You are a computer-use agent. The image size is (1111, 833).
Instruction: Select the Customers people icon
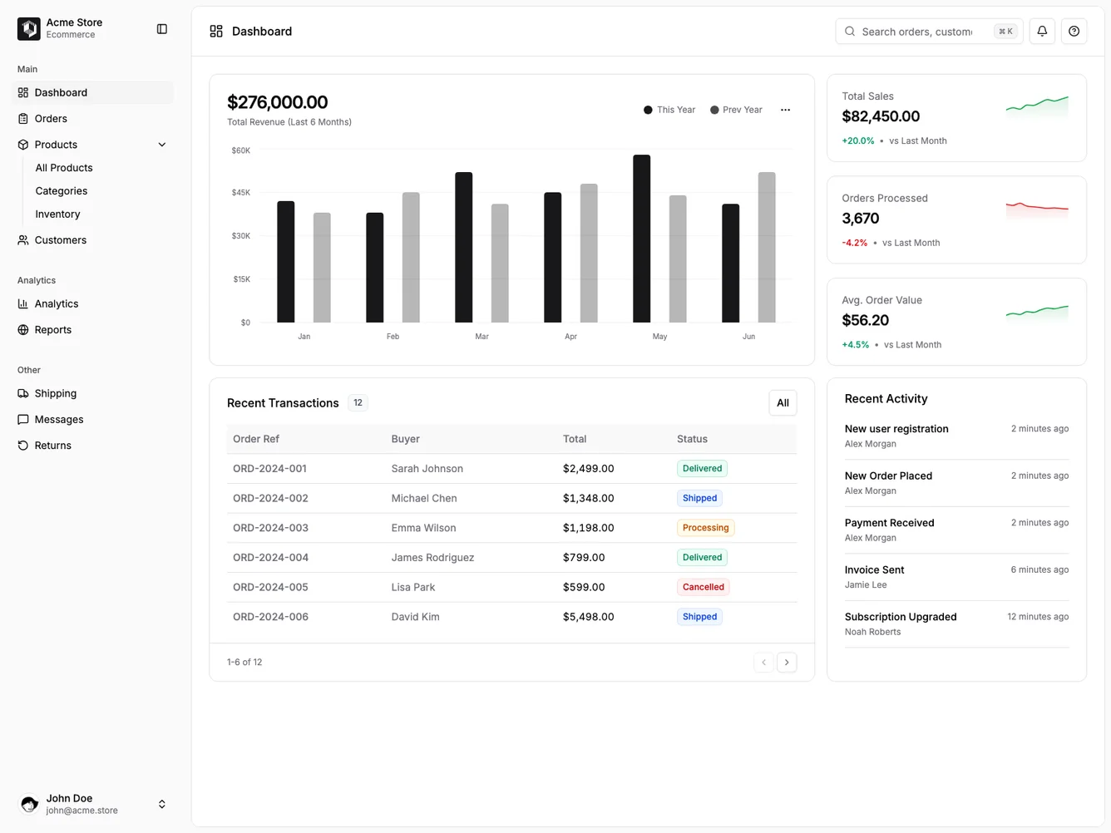click(x=22, y=239)
